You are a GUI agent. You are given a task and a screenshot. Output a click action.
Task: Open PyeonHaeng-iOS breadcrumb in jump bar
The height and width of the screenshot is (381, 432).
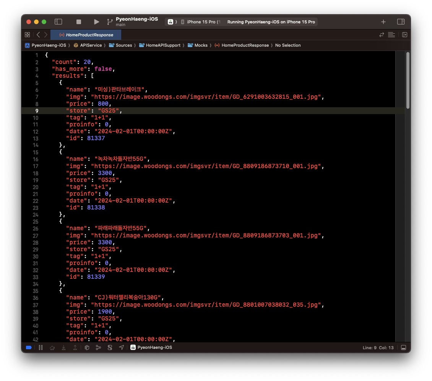46,45
